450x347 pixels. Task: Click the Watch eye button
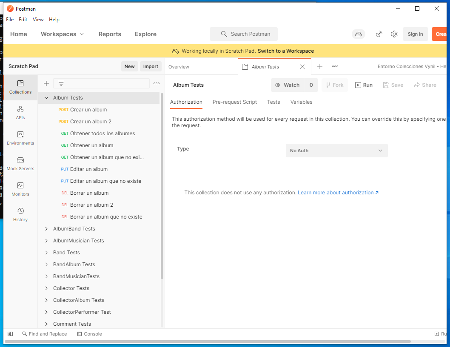click(x=288, y=85)
